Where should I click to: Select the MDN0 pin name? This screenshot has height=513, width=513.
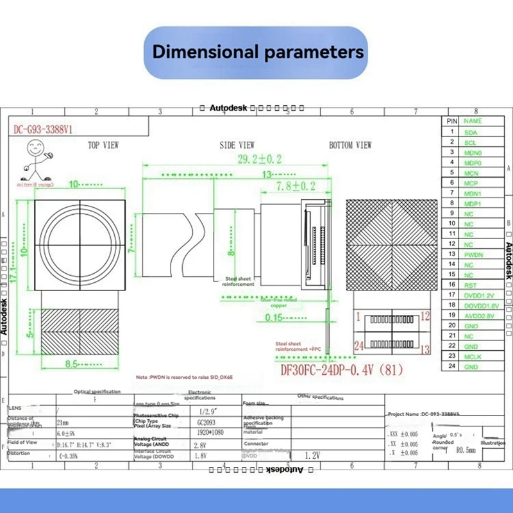coord(473,153)
